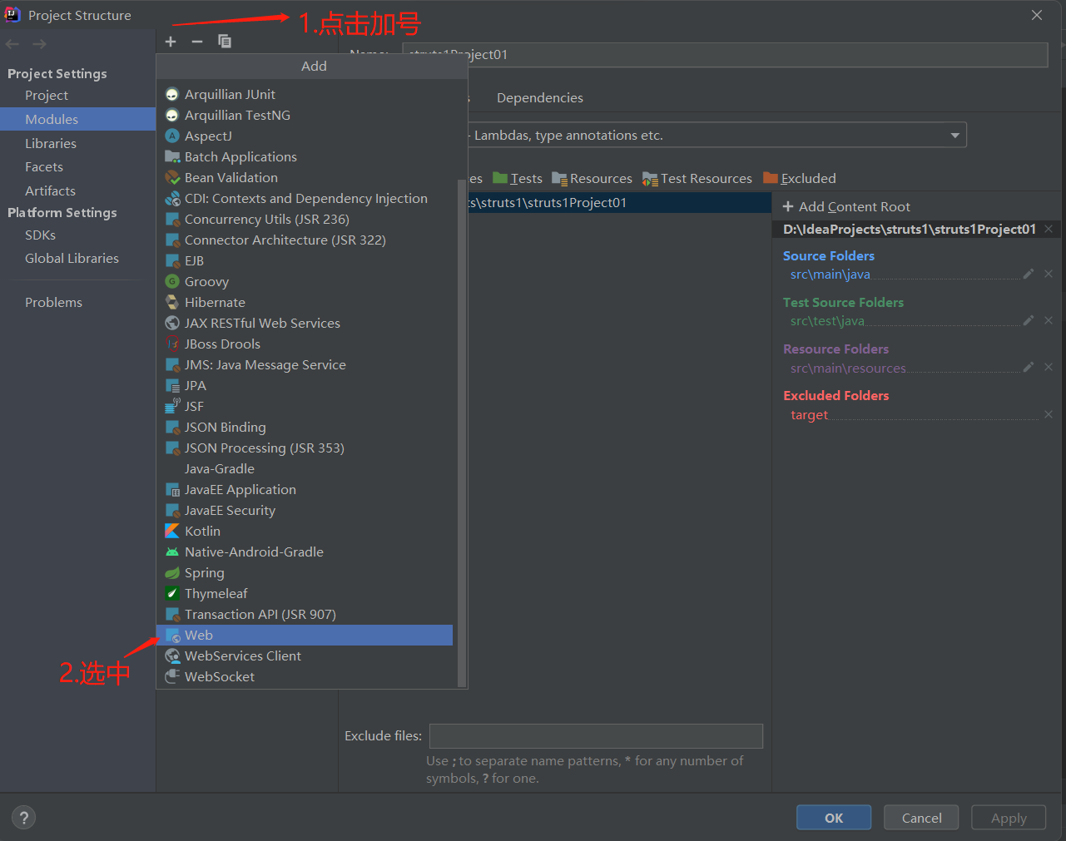
Task: Add AspectJ facet
Action: point(305,136)
